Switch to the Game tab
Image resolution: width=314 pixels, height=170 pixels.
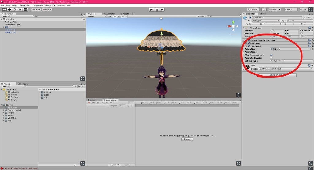point(91,100)
